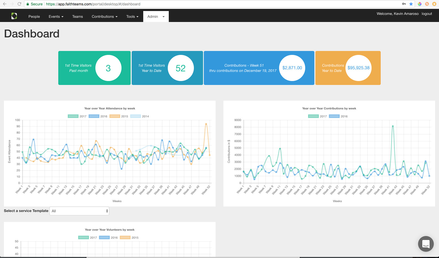Click the 2015 peak point near Week 52
This screenshot has width=439, height=258.
pyautogui.click(x=206, y=124)
